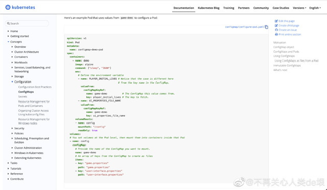Screen dimensions: 327x190
Task: Open the Documentation tab
Action: 183,8
